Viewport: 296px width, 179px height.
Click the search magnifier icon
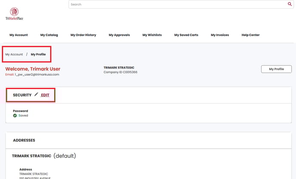[290, 4]
